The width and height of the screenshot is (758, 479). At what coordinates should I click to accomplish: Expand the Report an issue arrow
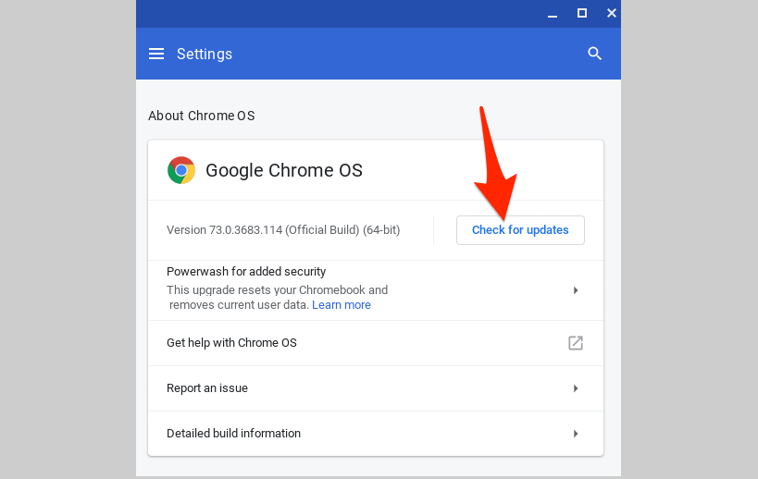[575, 388]
